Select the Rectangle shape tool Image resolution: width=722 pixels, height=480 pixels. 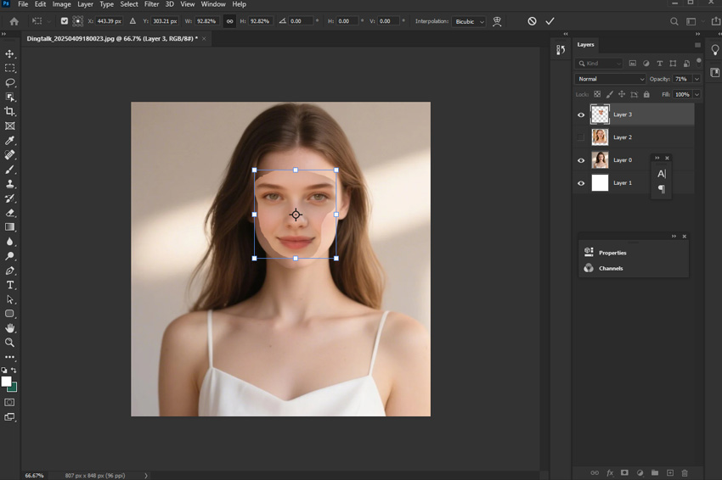point(9,314)
